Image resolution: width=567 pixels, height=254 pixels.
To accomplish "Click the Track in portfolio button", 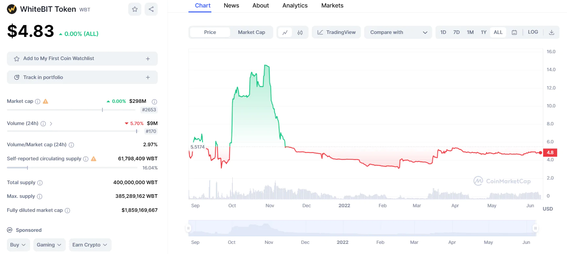I will [82, 77].
